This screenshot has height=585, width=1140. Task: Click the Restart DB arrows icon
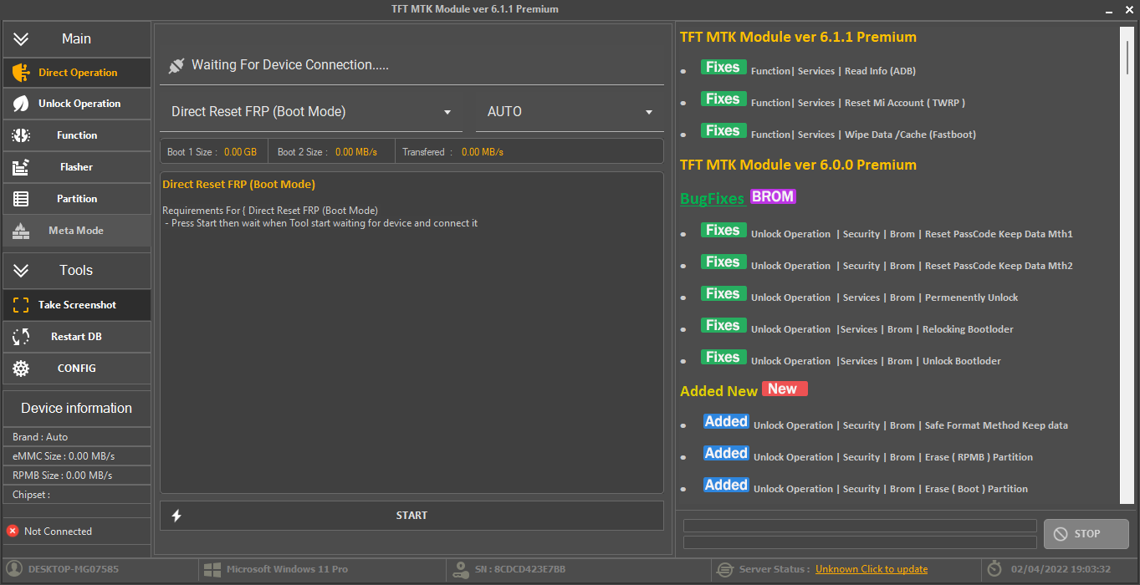click(21, 337)
